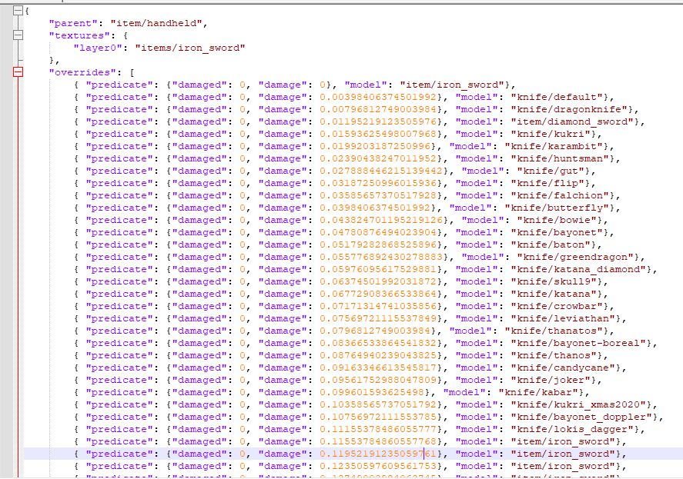Click the "knife/leviathan" model string

coord(563,318)
